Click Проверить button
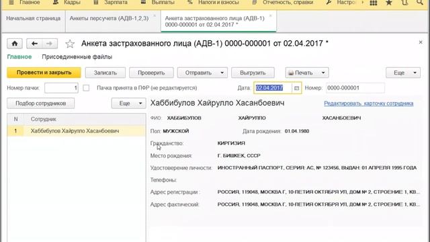This screenshot has width=430, height=242. (x=151, y=73)
